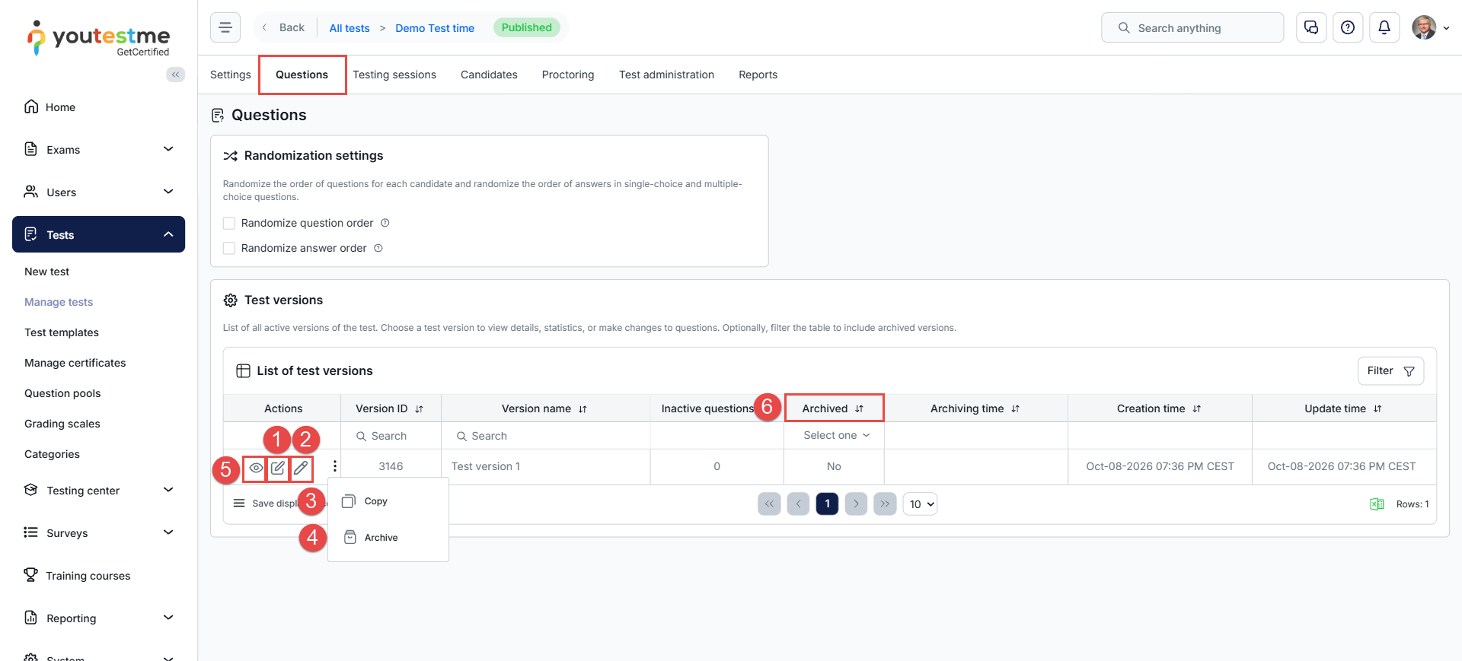Click the Back button
Image resolution: width=1462 pixels, height=661 pixels.
283,27
